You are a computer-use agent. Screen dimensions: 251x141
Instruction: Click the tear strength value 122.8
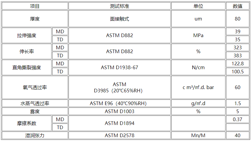[238, 64]
